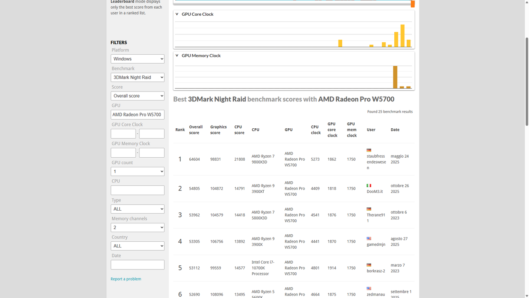Click the FILTERS heading in sidebar
This screenshot has height=298, width=529.
pos(119,43)
